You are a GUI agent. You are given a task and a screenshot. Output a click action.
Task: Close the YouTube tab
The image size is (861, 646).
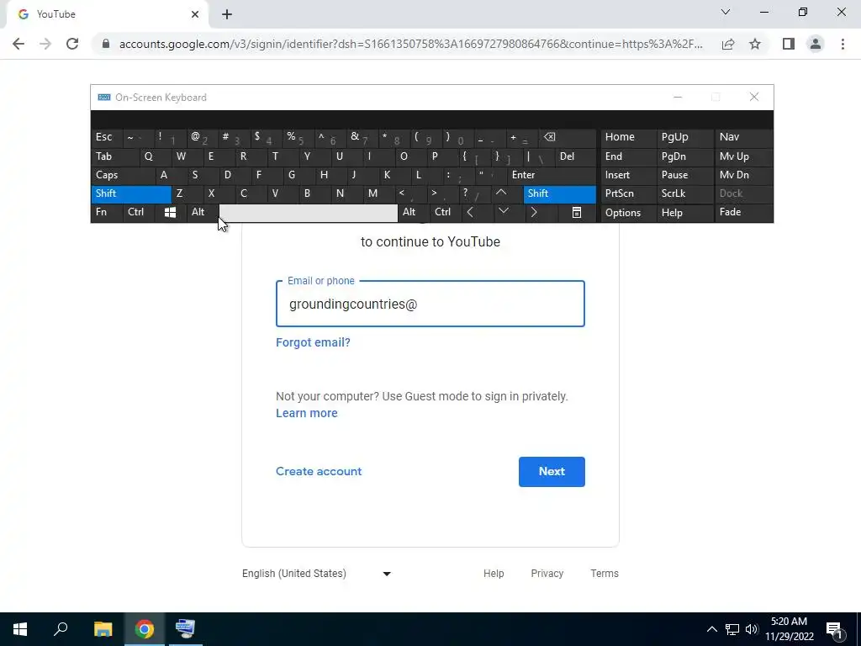(195, 14)
